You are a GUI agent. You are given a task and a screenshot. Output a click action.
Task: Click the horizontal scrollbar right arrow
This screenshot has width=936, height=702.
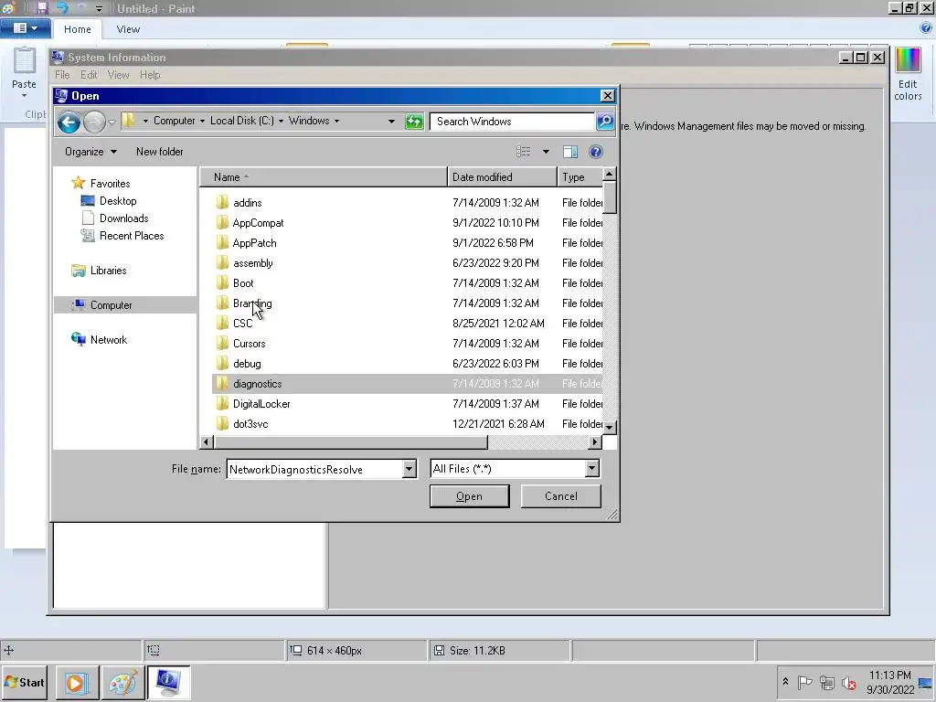(x=594, y=442)
